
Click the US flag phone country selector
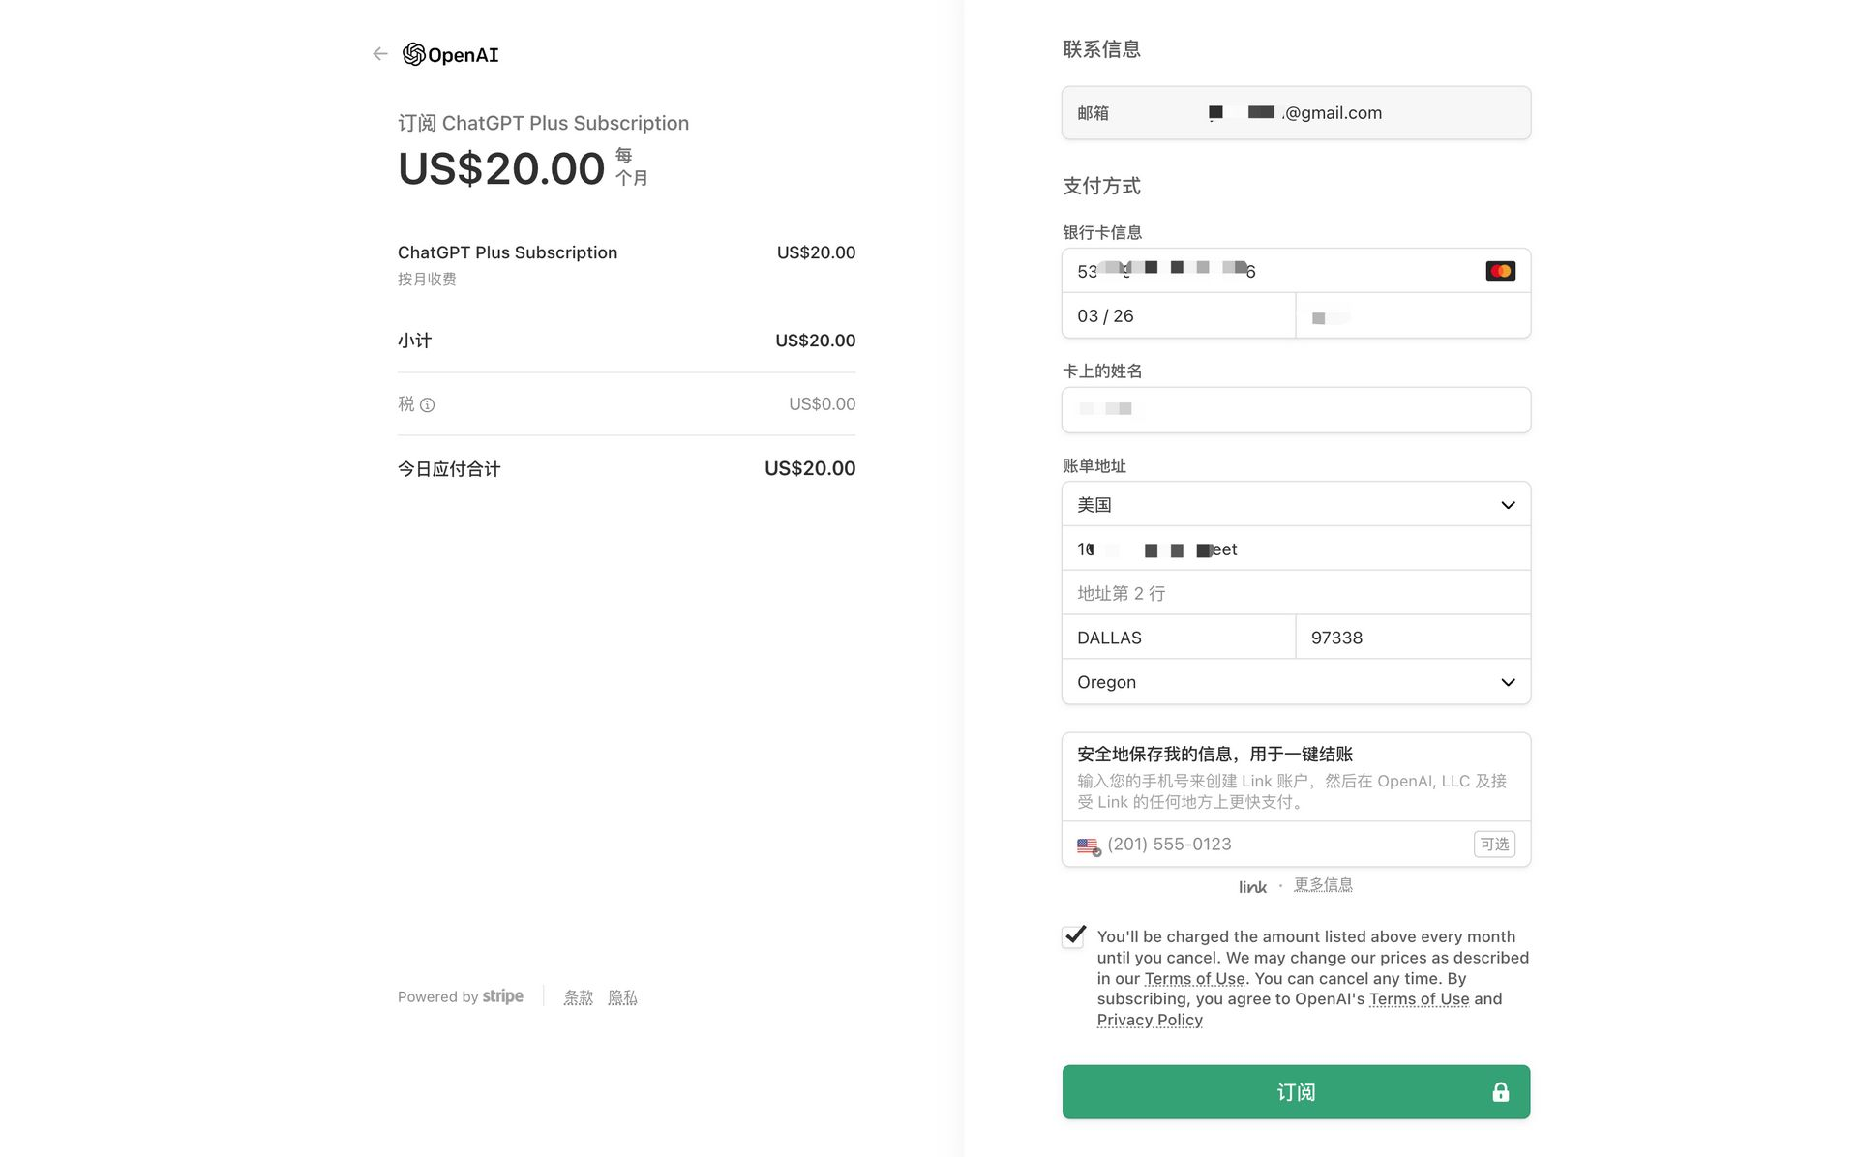pos(1088,845)
